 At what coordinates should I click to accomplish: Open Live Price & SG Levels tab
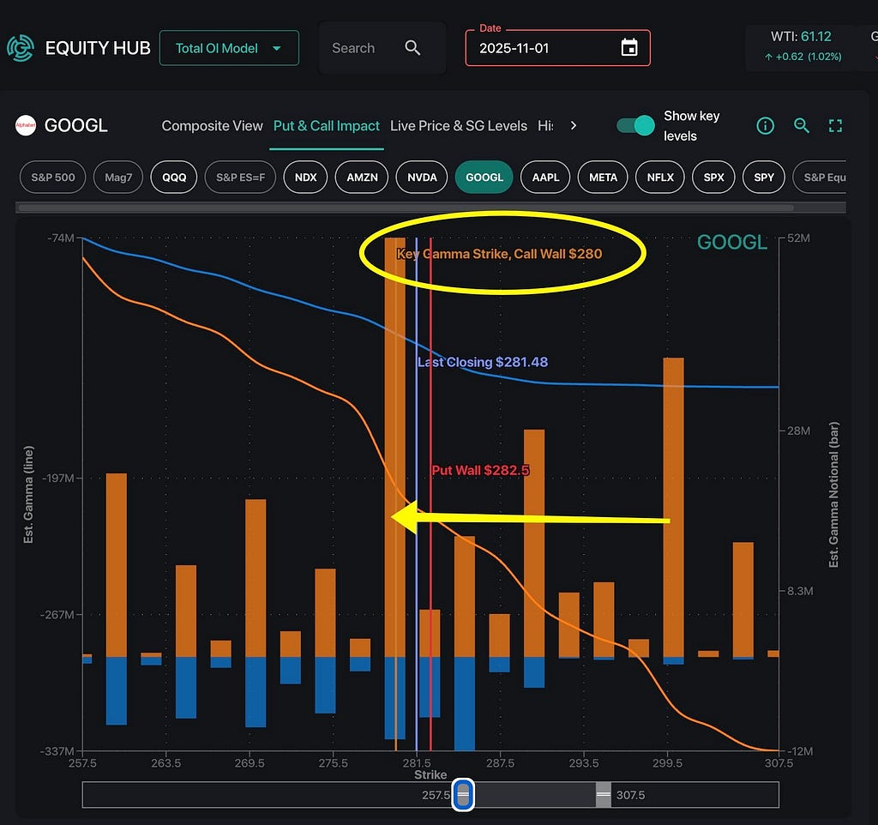pyautogui.click(x=459, y=126)
